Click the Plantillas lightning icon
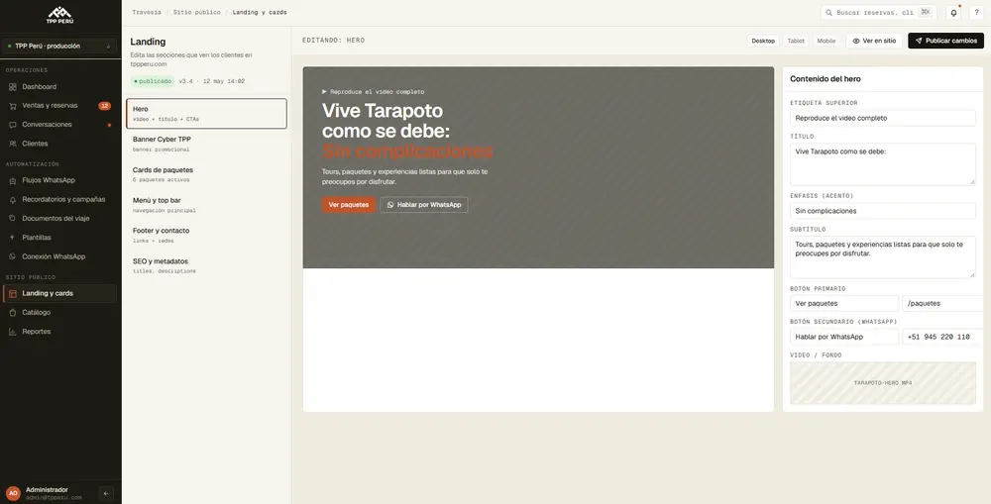This screenshot has height=504, width=991. pyautogui.click(x=13, y=238)
